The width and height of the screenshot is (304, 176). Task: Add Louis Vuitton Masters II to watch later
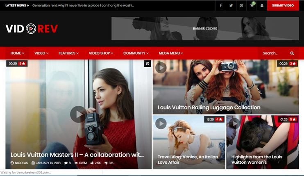coord(147,64)
